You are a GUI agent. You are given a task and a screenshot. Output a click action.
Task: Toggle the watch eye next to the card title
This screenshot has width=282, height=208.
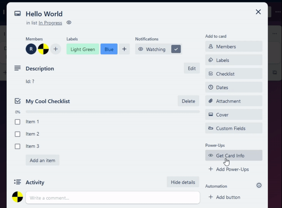(x=69, y=22)
